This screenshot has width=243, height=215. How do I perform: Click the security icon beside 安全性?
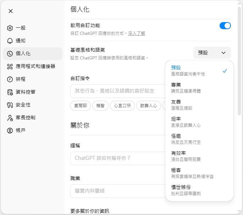(x=10, y=105)
